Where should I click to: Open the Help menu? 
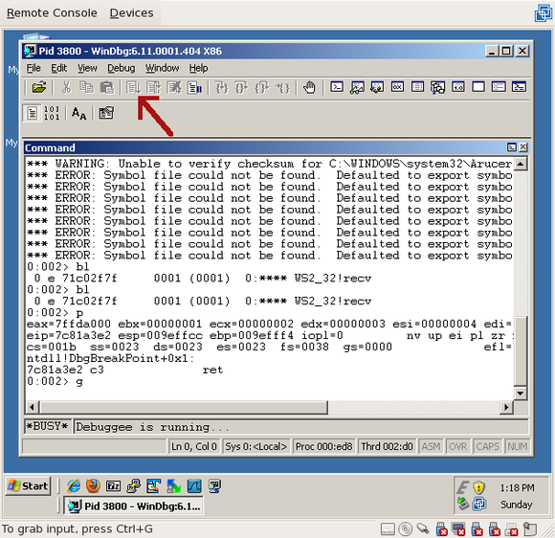(198, 68)
